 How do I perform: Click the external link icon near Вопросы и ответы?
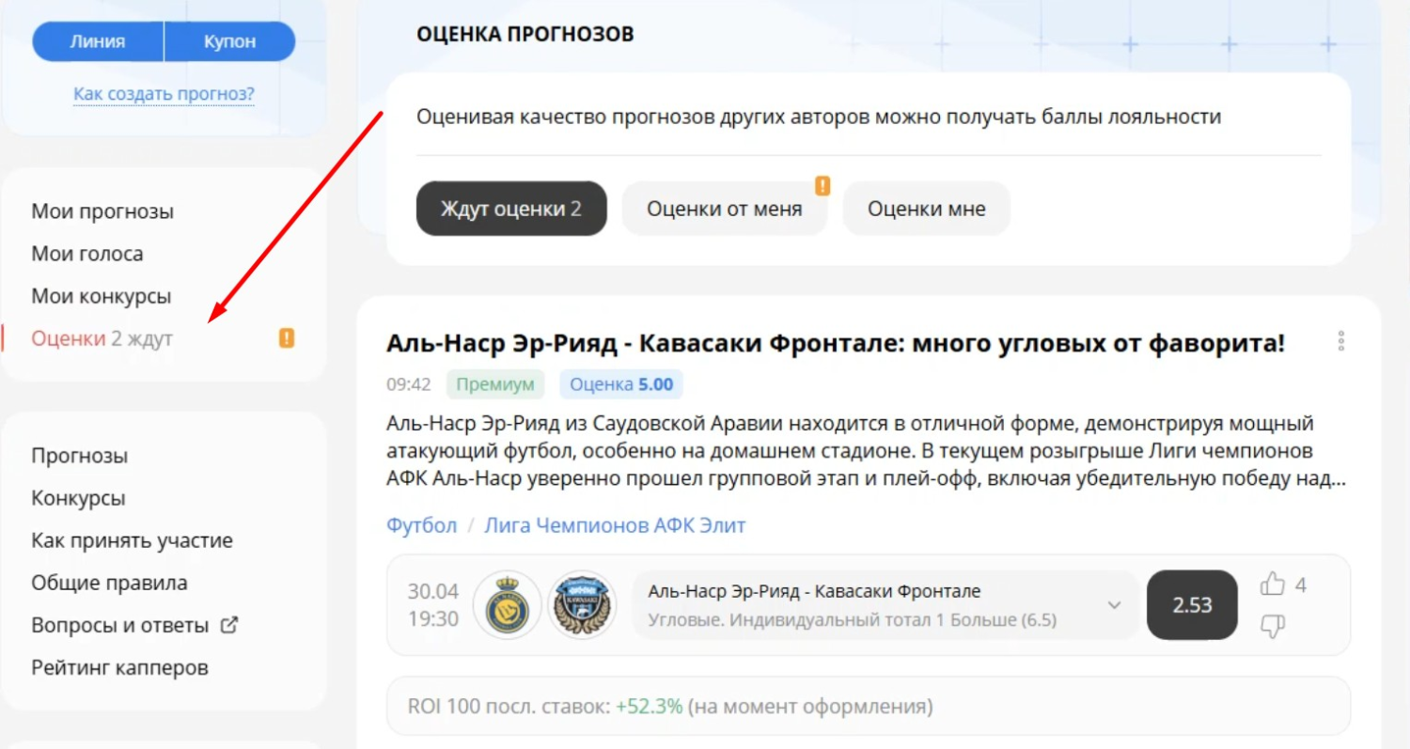tap(231, 624)
